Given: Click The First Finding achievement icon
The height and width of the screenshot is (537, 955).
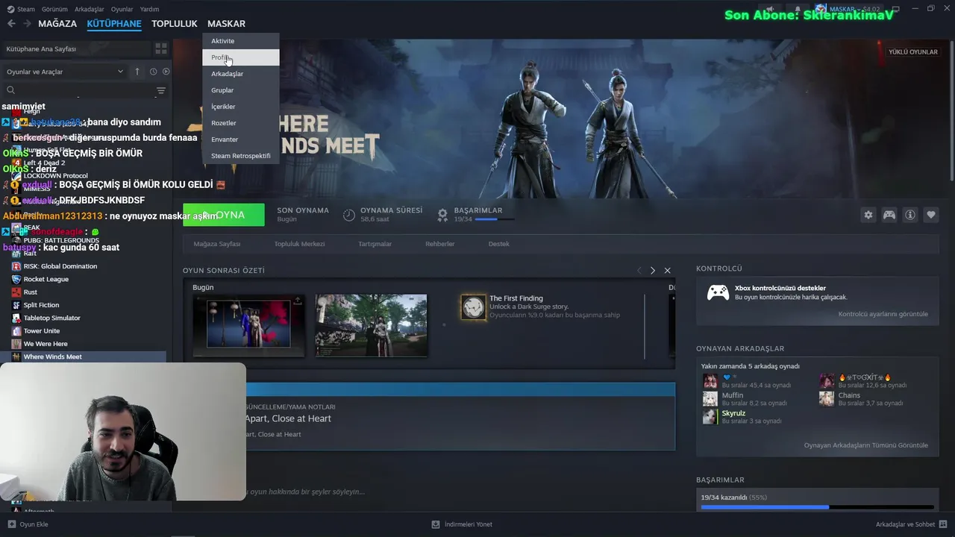Looking at the screenshot, I should [473, 307].
